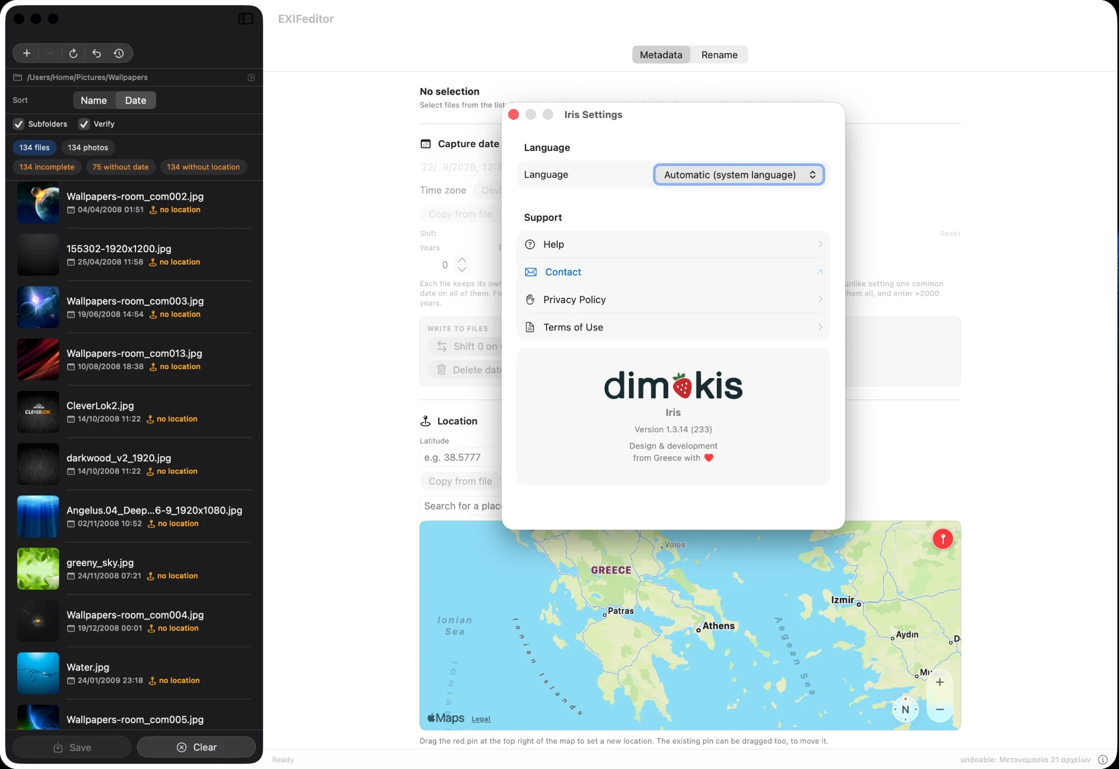Click the Contact envelope icon
Image resolution: width=1119 pixels, height=769 pixels.
(x=530, y=272)
